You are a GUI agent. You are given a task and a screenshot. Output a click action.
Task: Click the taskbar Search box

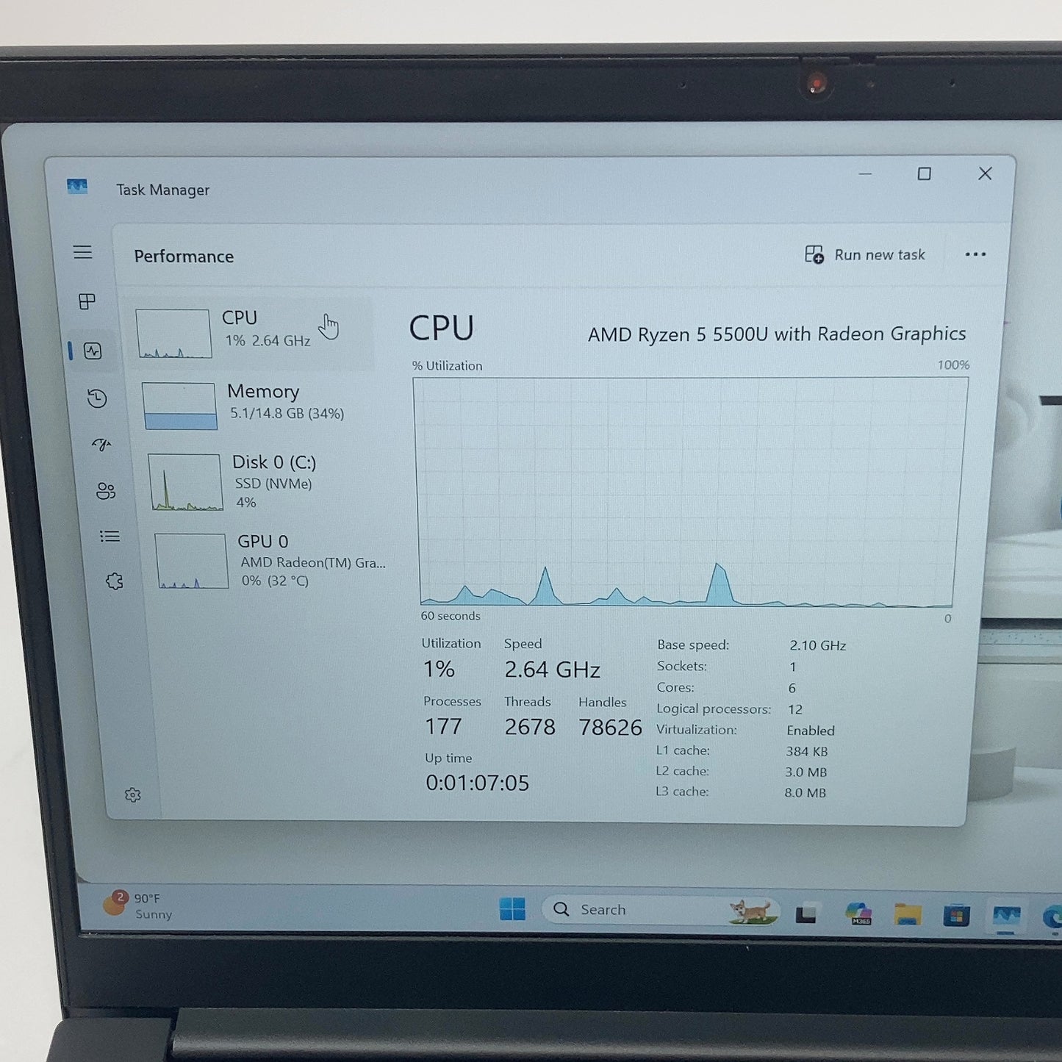click(659, 910)
